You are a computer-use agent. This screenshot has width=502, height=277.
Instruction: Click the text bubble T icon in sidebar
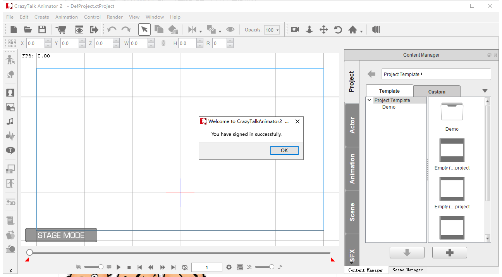10,150
